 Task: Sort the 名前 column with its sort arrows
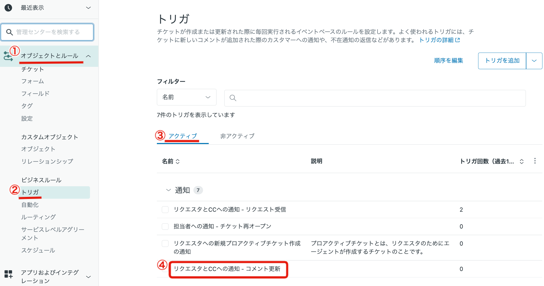pyautogui.click(x=178, y=161)
